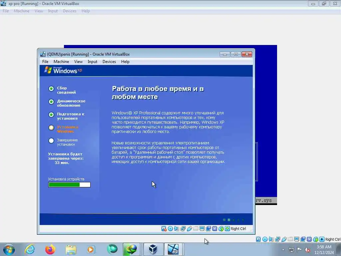Click the 'Установка устройств' progress bar

[x=69, y=185]
